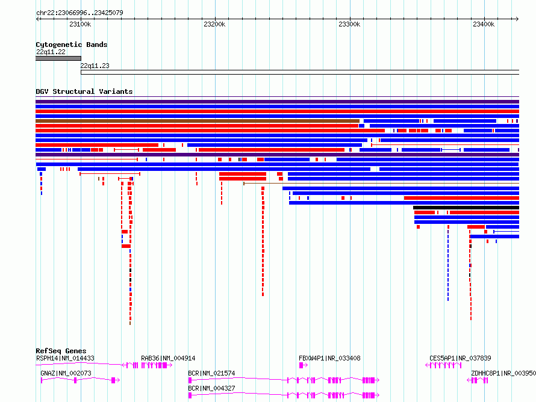Select the FBXW4P1 gene glyph
Screen dimensions: 536x402
pos(303,365)
